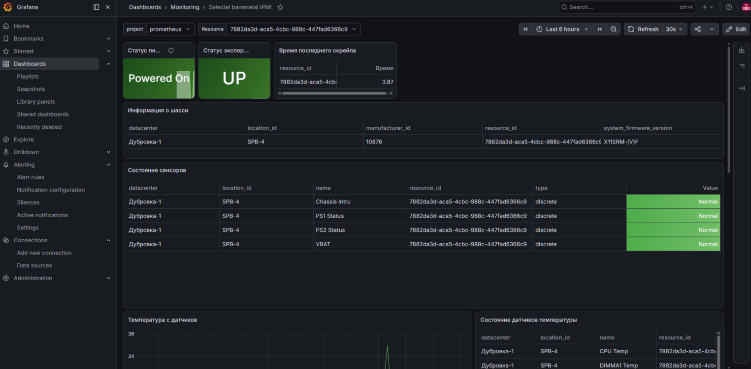Shift time range forwards
Viewport: 751px width, 369px height.
(x=599, y=29)
